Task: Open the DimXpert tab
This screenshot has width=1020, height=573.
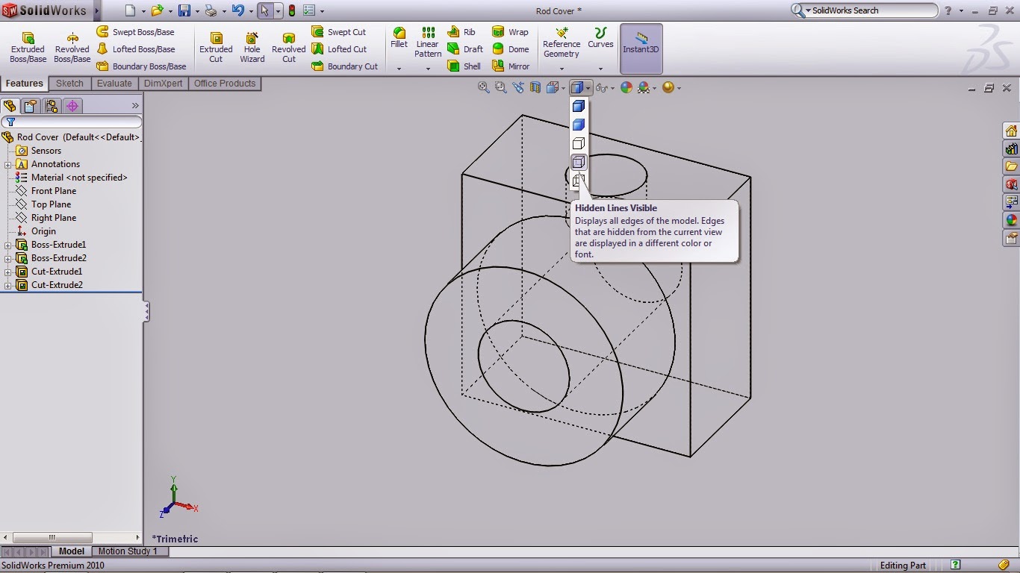Action: click(164, 84)
